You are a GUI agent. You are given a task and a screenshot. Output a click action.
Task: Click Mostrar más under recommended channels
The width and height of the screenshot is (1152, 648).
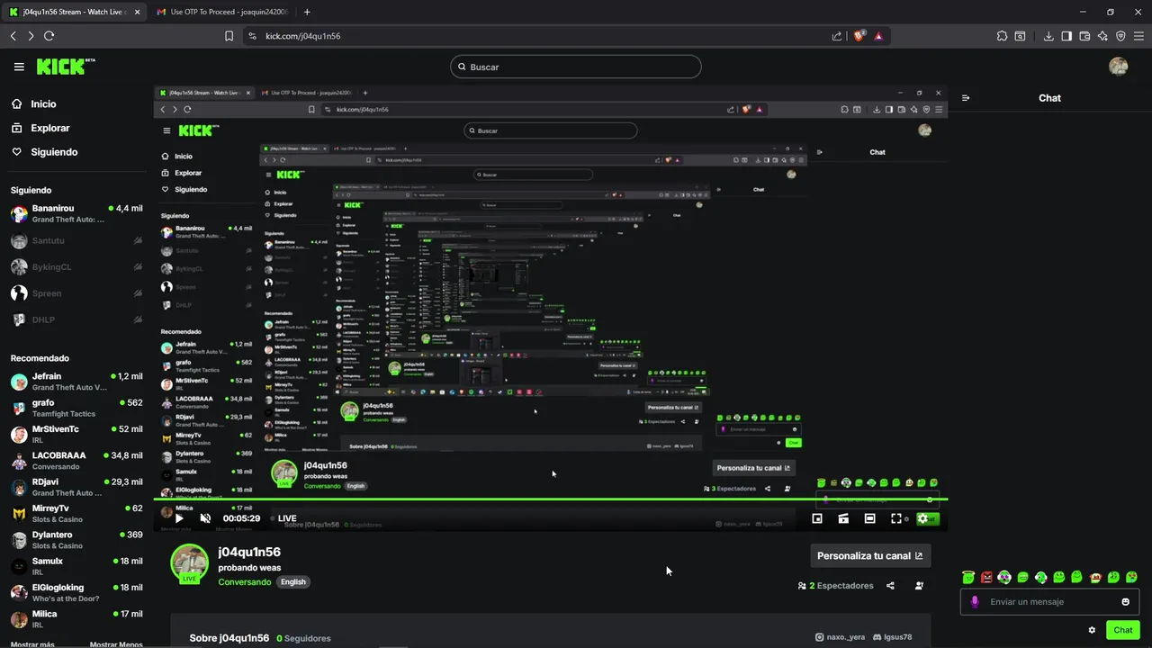32,643
